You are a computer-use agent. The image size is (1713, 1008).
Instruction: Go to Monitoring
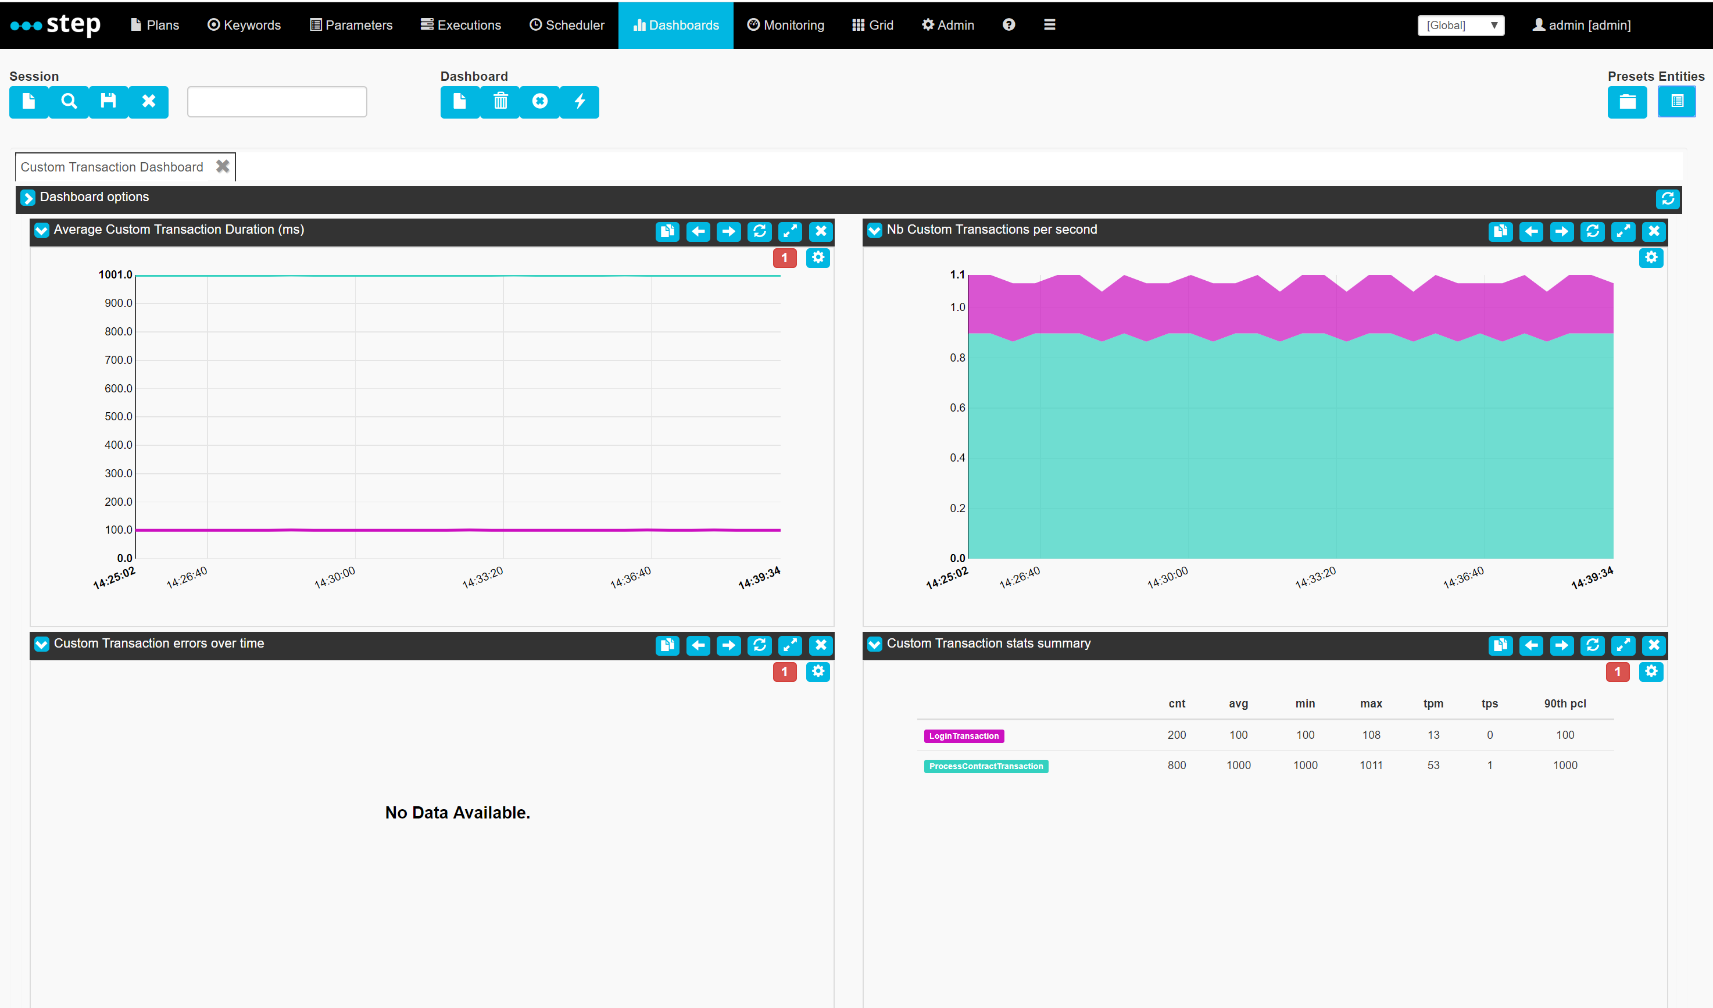coord(786,25)
